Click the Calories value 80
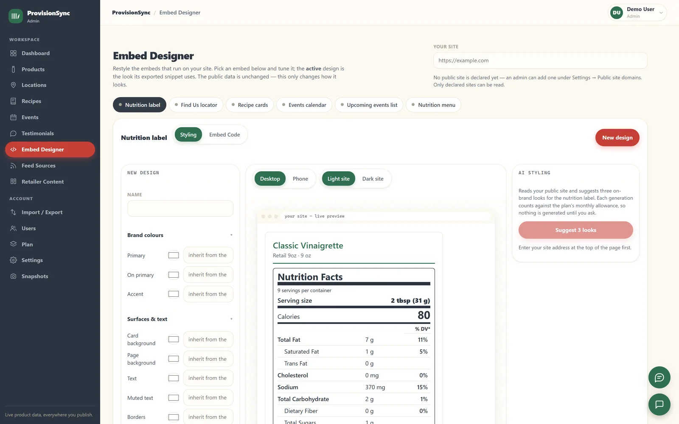Image resolution: width=679 pixels, height=424 pixels. [x=424, y=315]
